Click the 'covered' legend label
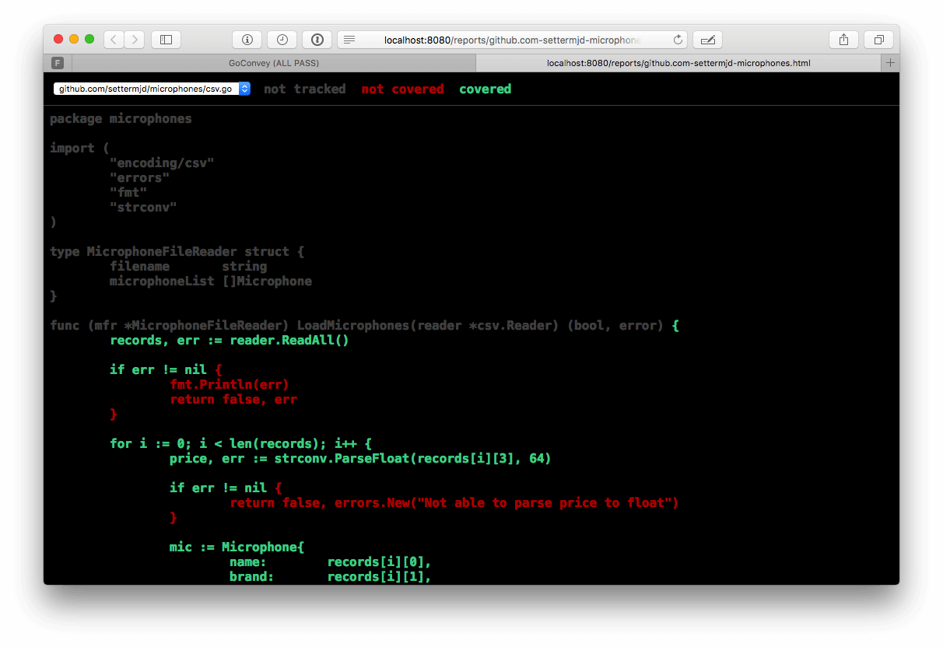Viewport: 943px width, 647px height. click(485, 89)
